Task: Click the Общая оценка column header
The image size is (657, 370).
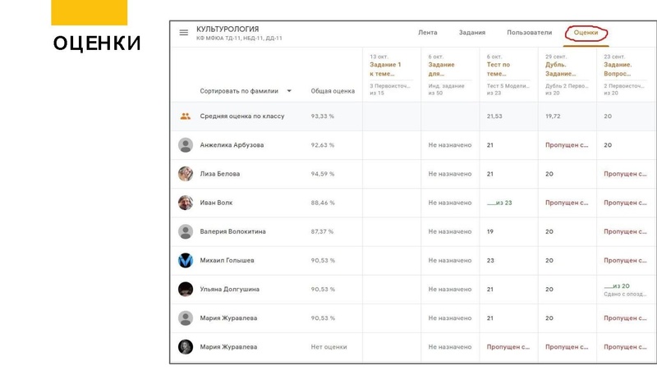Action: tap(333, 91)
